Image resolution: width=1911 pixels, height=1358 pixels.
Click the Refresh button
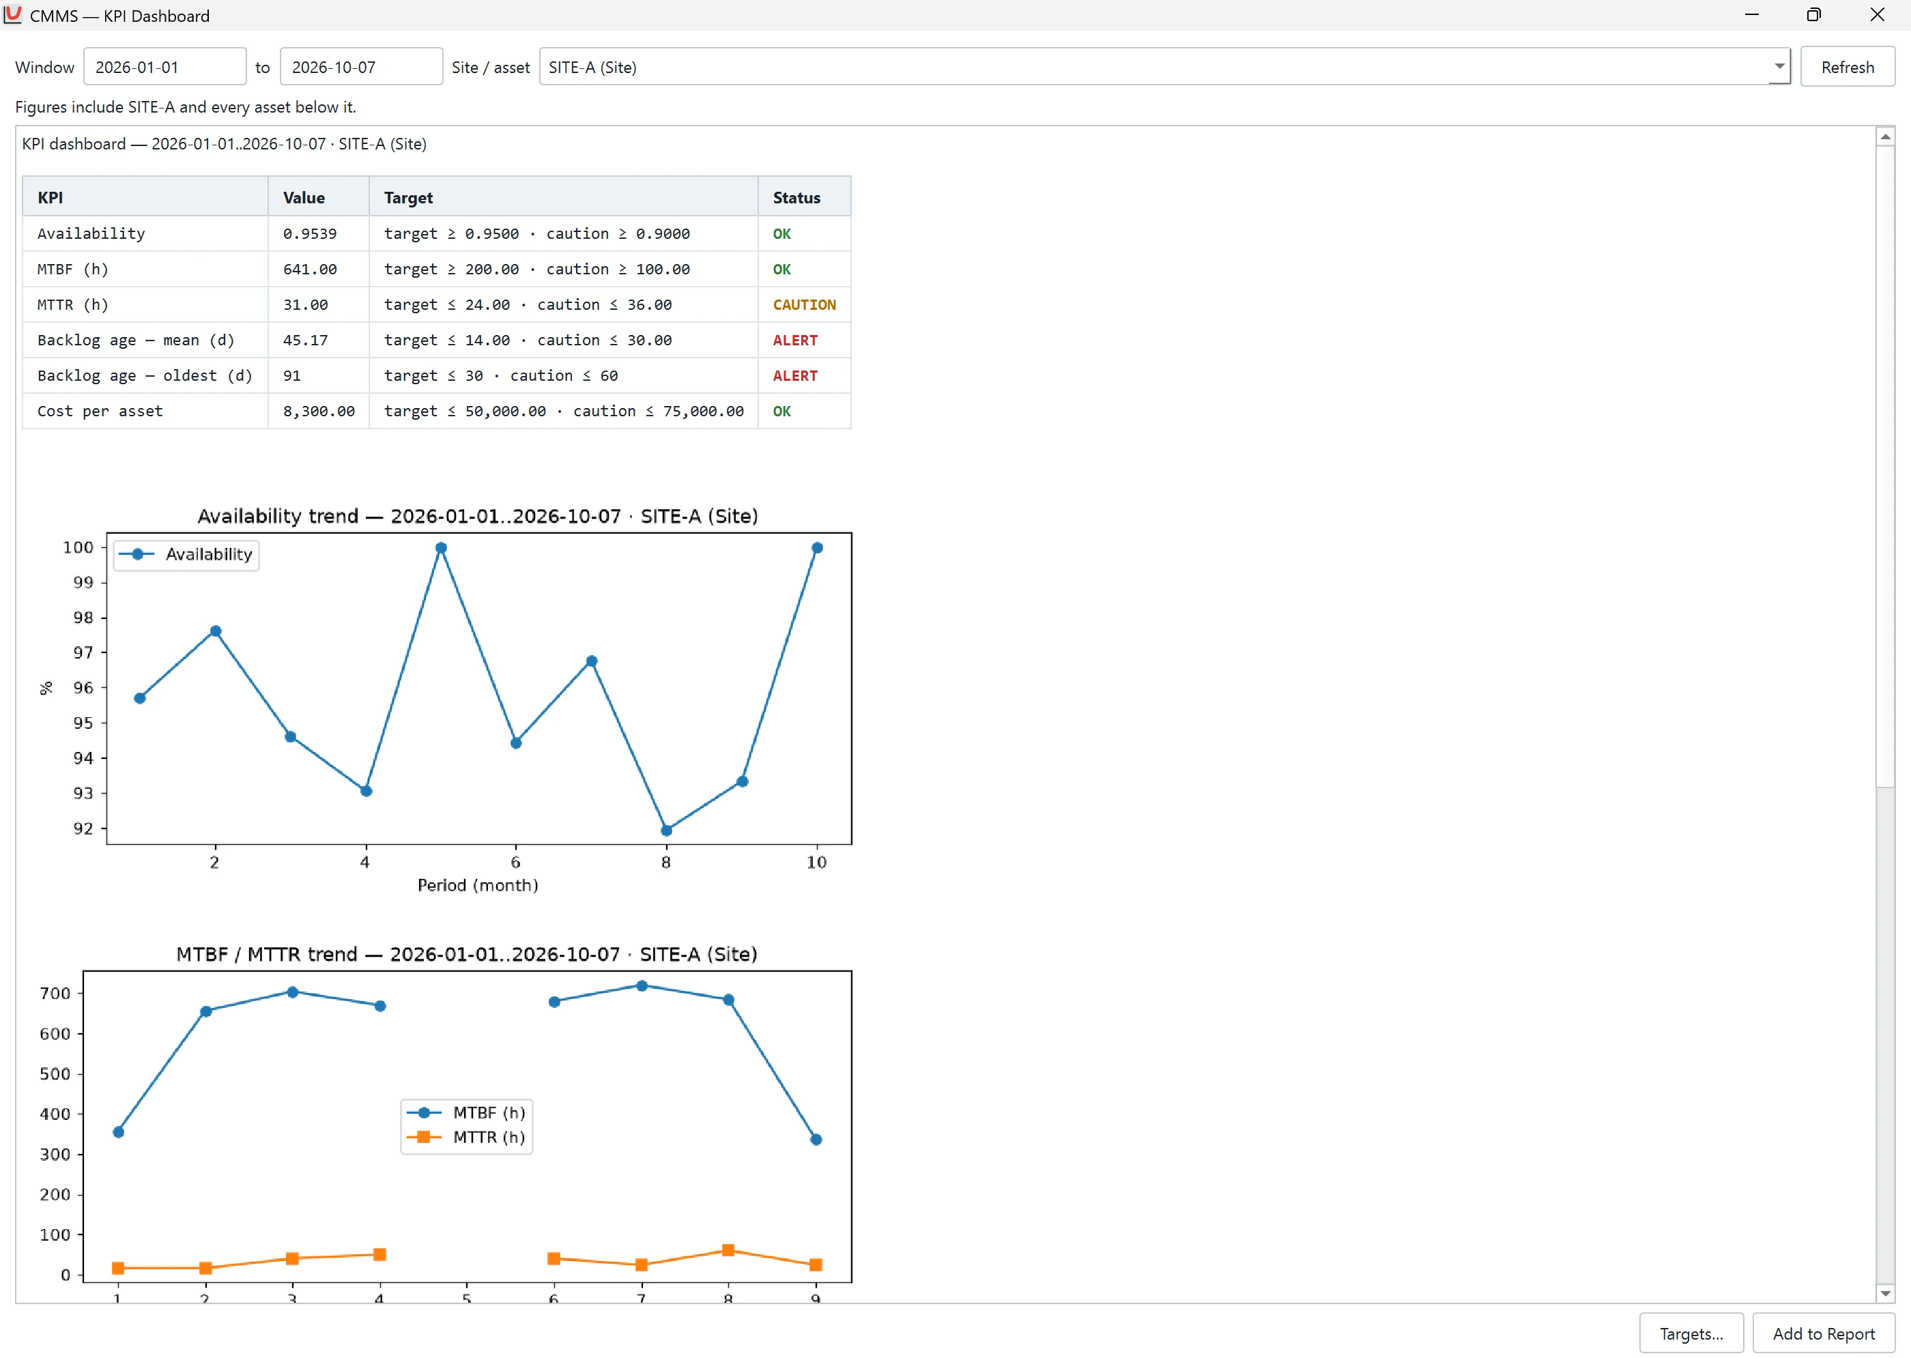point(1848,67)
